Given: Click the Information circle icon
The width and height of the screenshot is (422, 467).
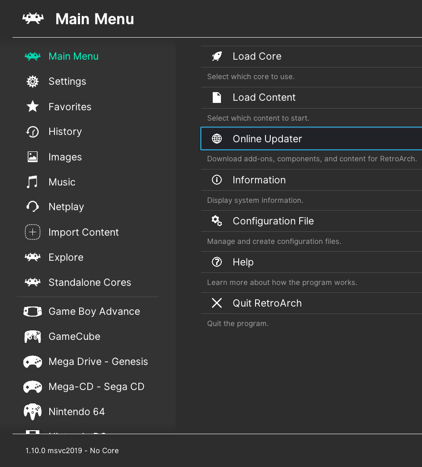Looking at the screenshot, I should click(217, 179).
